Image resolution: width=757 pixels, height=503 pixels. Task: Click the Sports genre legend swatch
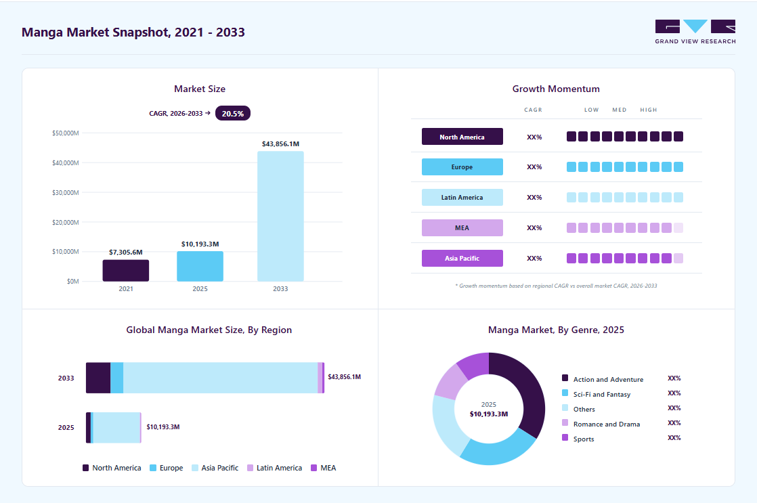click(x=565, y=437)
